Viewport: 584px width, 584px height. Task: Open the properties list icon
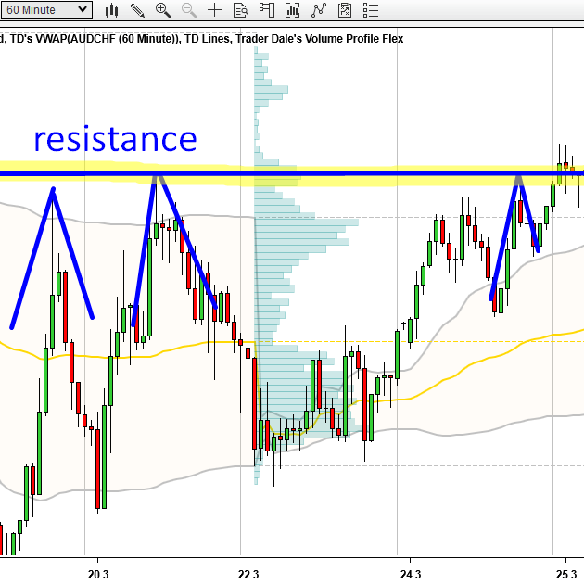point(371,10)
